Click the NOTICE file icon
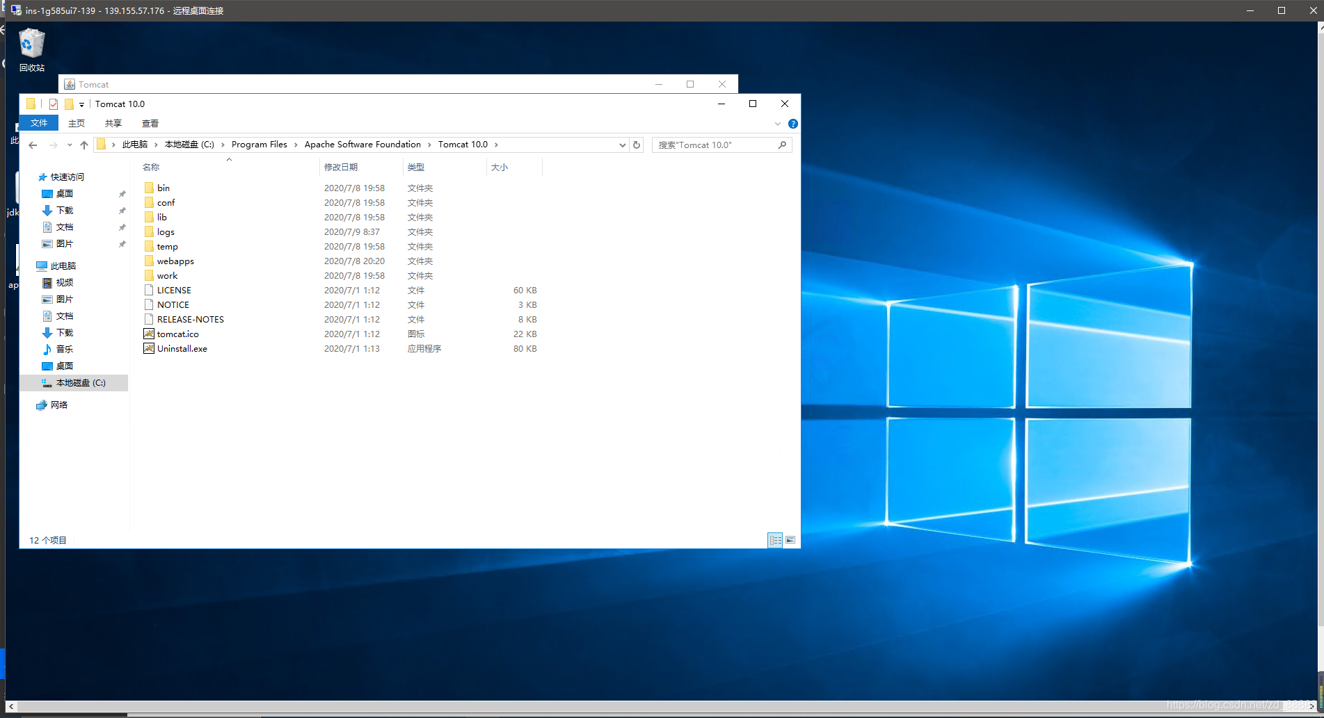 [149, 304]
